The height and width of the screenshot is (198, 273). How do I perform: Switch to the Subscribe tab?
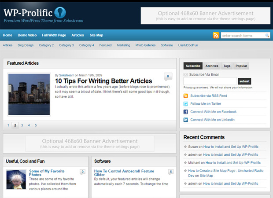click(193, 66)
